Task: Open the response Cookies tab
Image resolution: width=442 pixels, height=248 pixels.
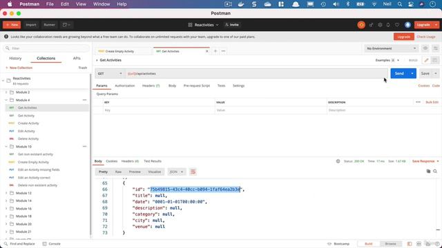Action: [112, 161]
